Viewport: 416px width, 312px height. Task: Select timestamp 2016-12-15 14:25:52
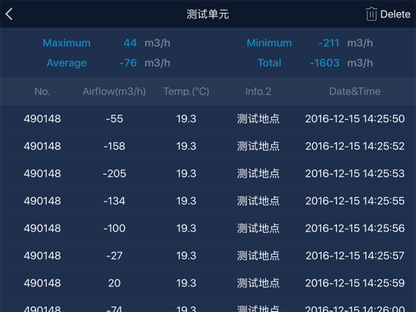(355, 146)
